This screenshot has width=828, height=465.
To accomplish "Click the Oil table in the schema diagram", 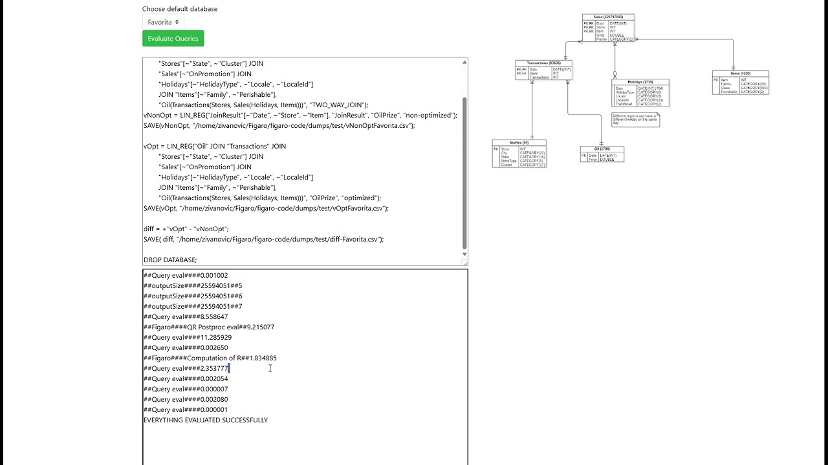I will [602, 154].
